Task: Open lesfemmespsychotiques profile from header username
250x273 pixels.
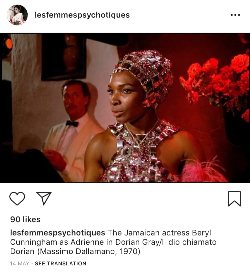Action: coord(82,15)
